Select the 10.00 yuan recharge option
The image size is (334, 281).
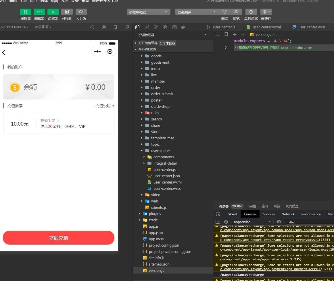[59, 124]
